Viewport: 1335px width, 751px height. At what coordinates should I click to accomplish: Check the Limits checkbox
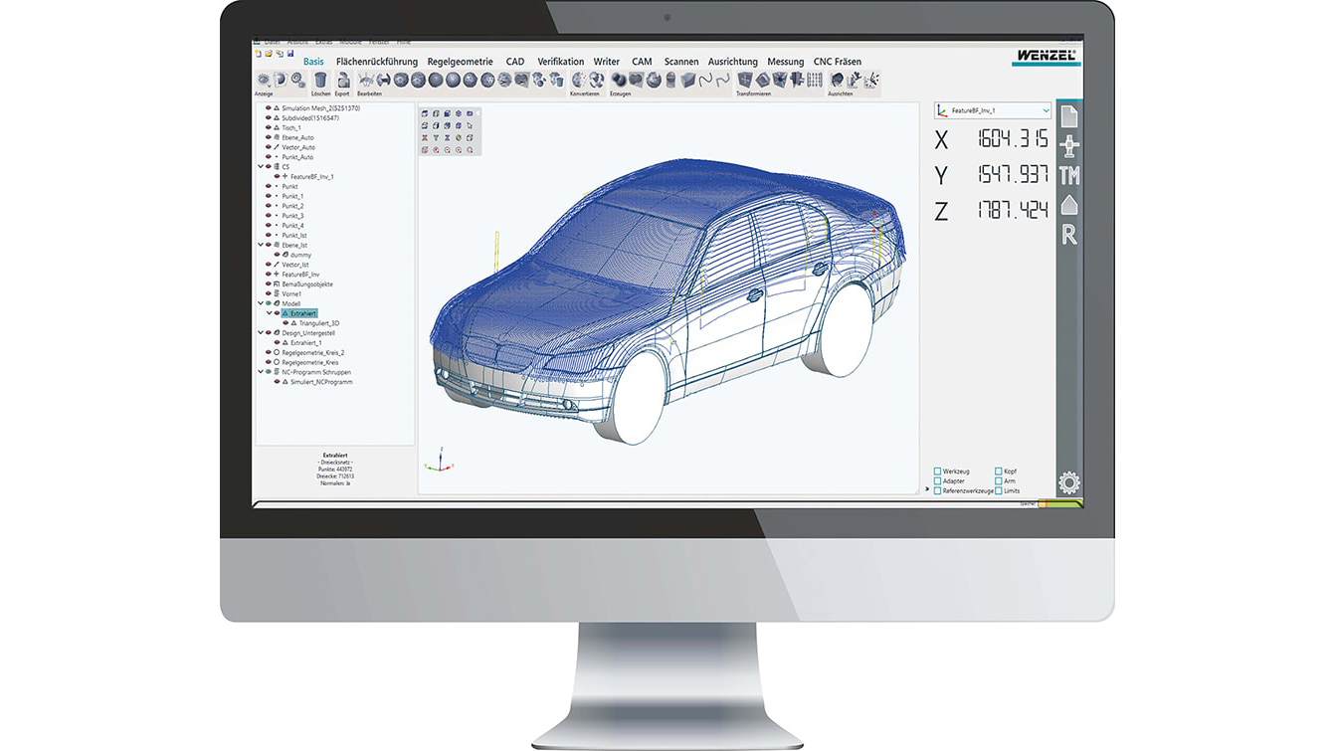point(999,491)
